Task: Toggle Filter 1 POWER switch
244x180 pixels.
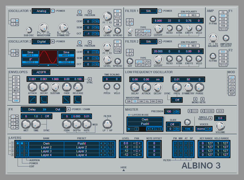Action: coord(160,11)
